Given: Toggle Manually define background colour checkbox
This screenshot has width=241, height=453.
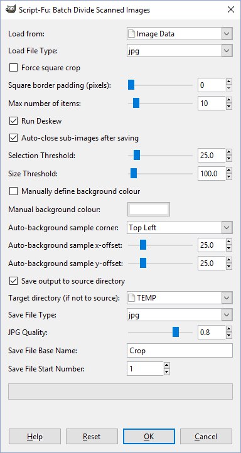Looking at the screenshot, I should 13,191.
